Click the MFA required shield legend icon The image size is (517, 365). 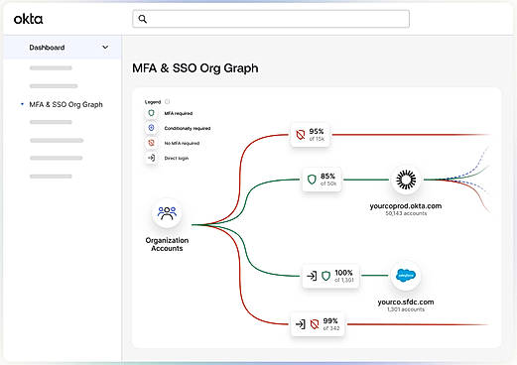(x=151, y=113)
